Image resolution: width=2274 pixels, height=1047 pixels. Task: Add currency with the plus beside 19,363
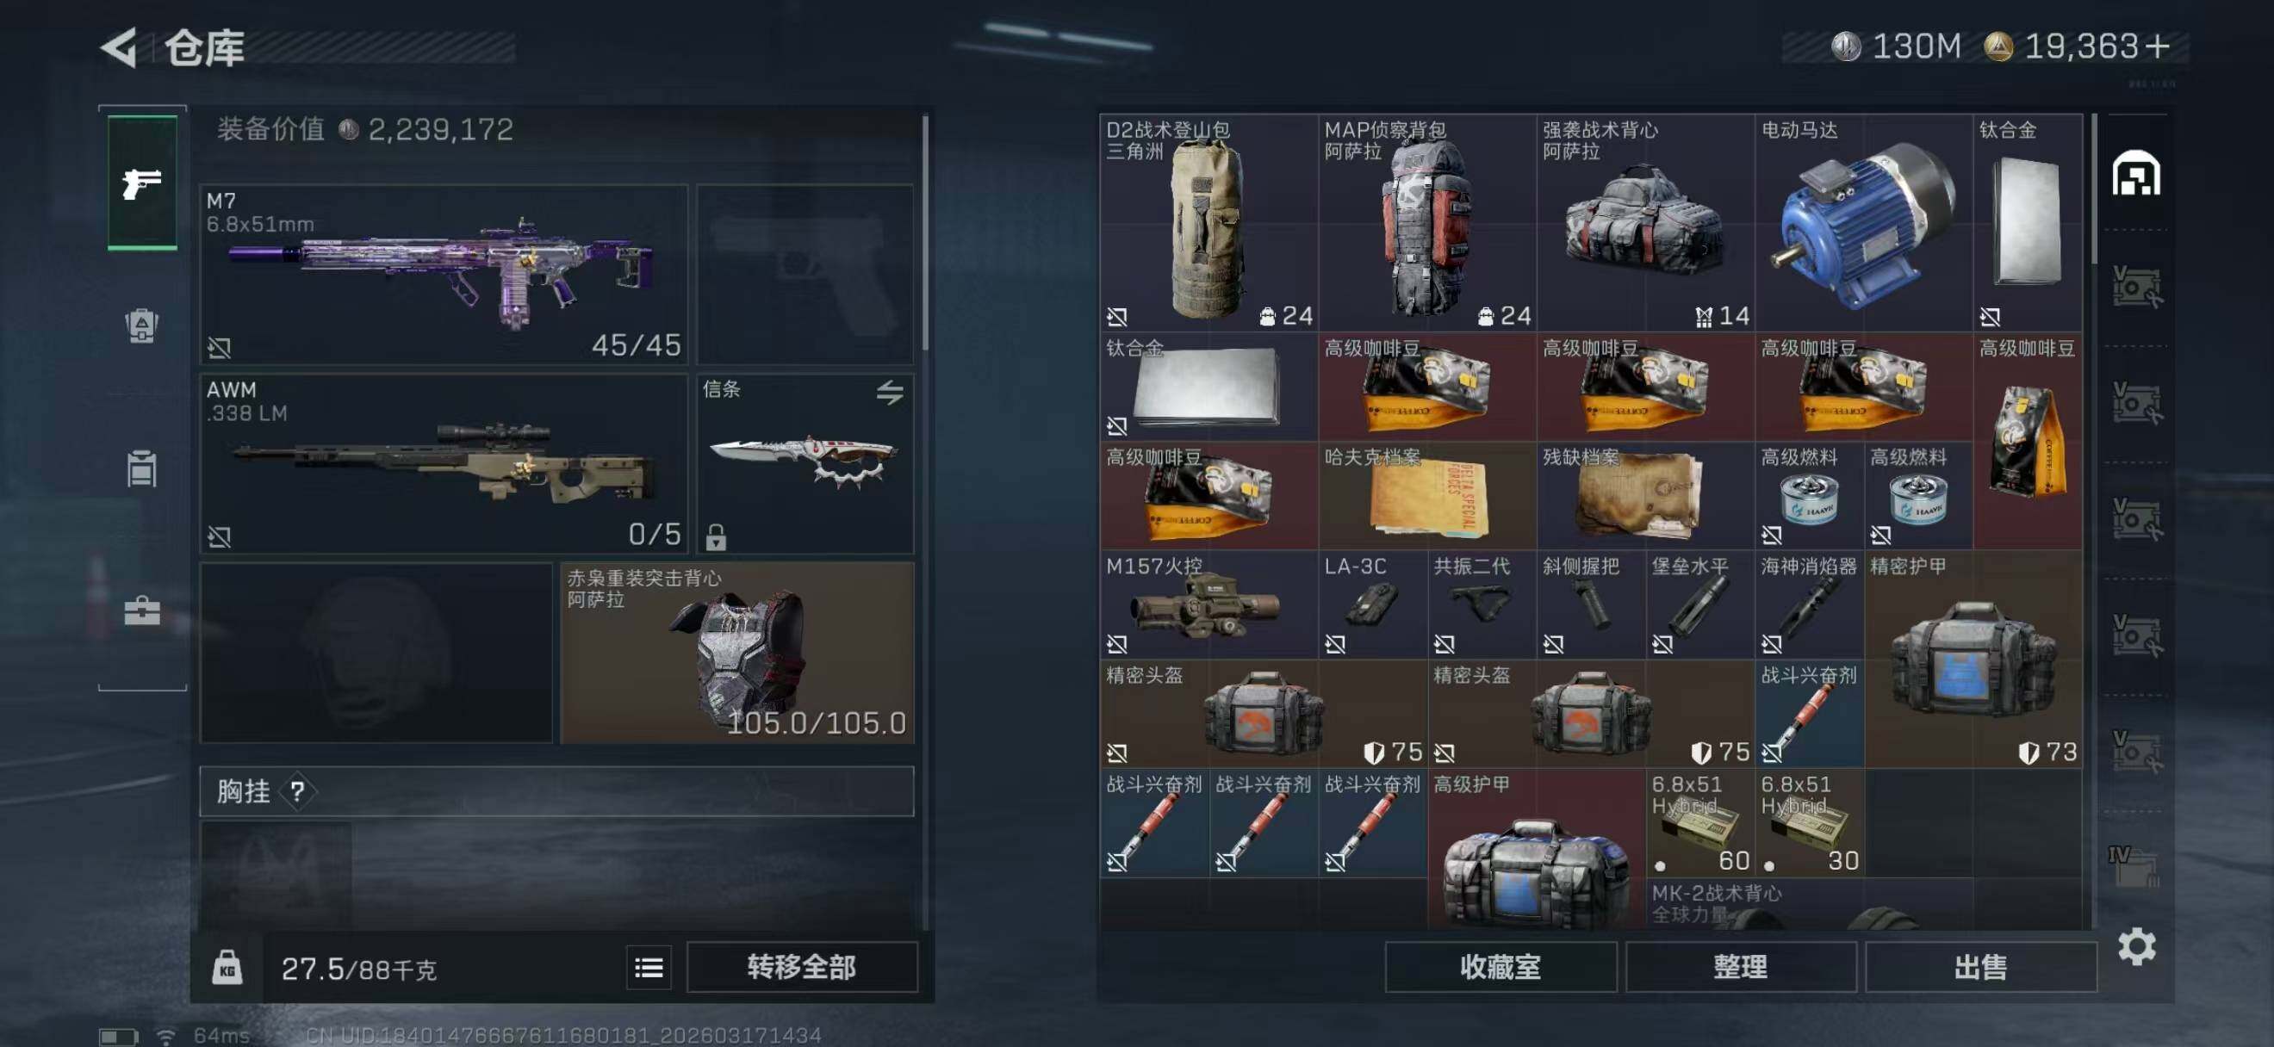(x=2157, y=46)
